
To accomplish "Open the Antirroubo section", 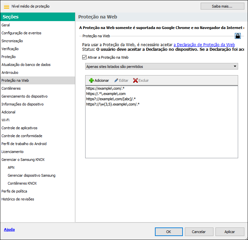I will click(x=37, y=73).
